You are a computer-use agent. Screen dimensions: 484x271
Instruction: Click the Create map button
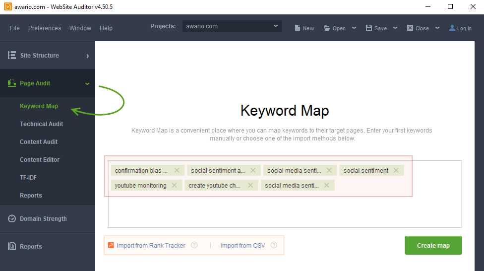coord(433,245)
